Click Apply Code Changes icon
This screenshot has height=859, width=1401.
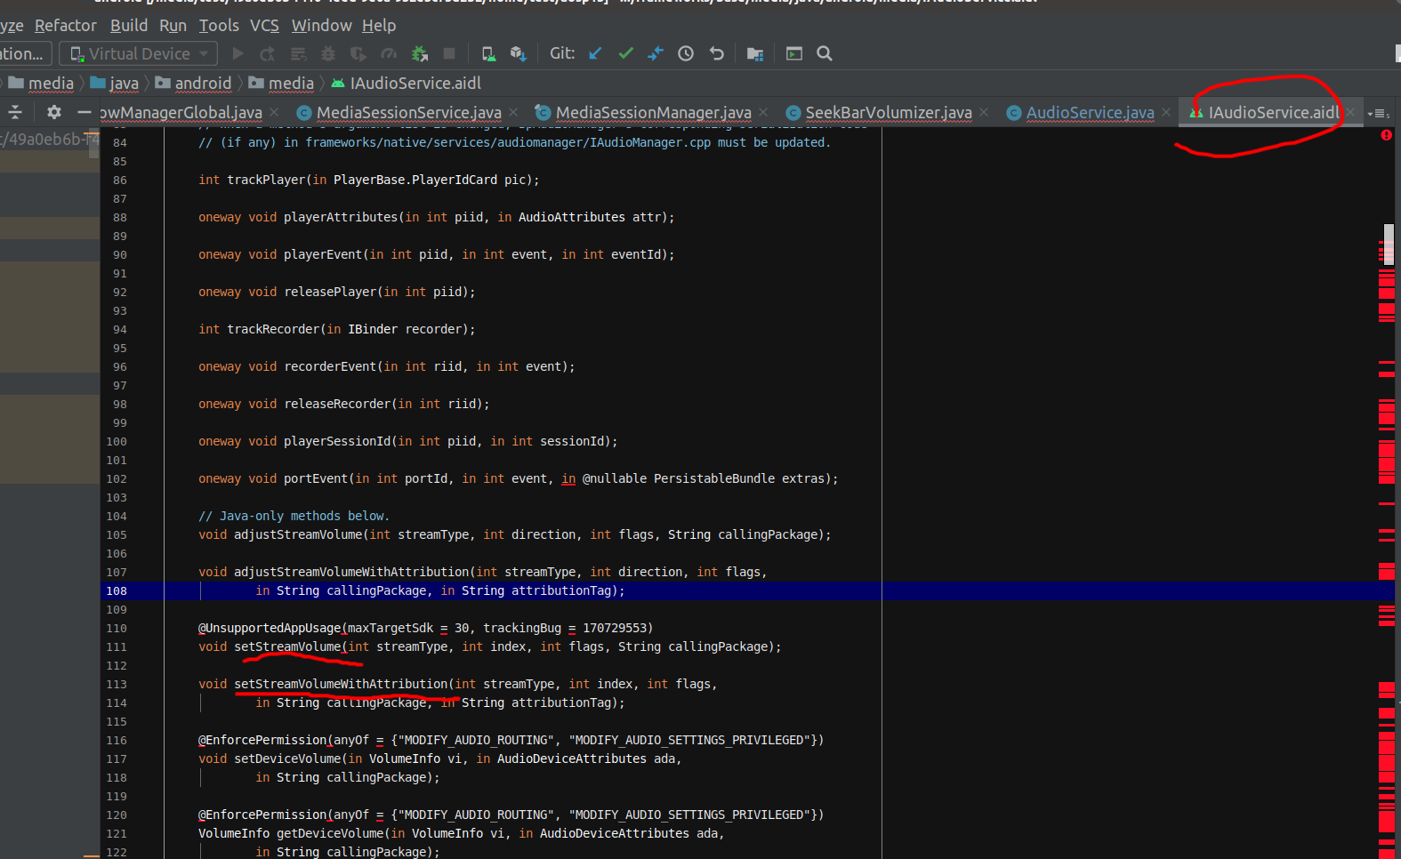[298, 53]
